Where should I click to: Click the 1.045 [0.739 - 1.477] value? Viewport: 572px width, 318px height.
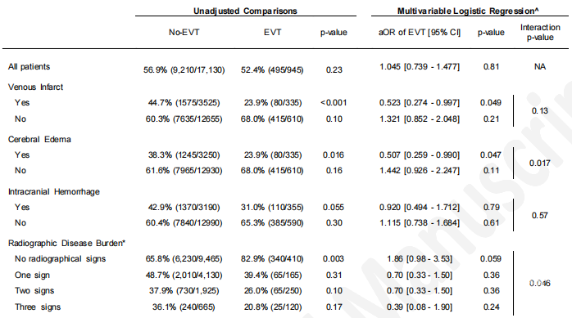[x=420, y=66]
